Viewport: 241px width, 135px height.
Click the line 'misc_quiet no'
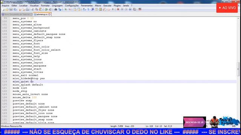(23, 82)
